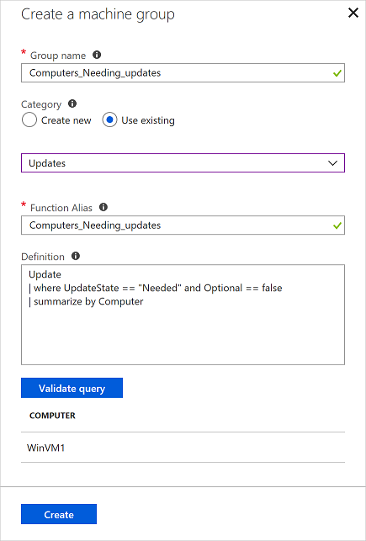Open the Updates category dropdown

pos(183,163)
